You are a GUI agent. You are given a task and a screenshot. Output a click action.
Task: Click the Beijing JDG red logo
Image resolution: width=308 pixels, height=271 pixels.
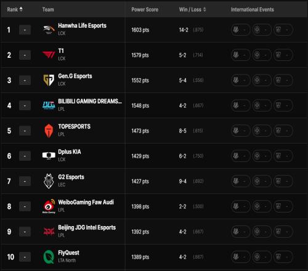pyautogui.click(x=49, y=232)
